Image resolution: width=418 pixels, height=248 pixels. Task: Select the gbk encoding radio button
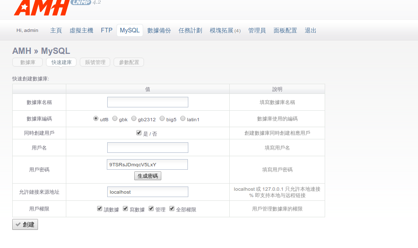tap(115, 119)
